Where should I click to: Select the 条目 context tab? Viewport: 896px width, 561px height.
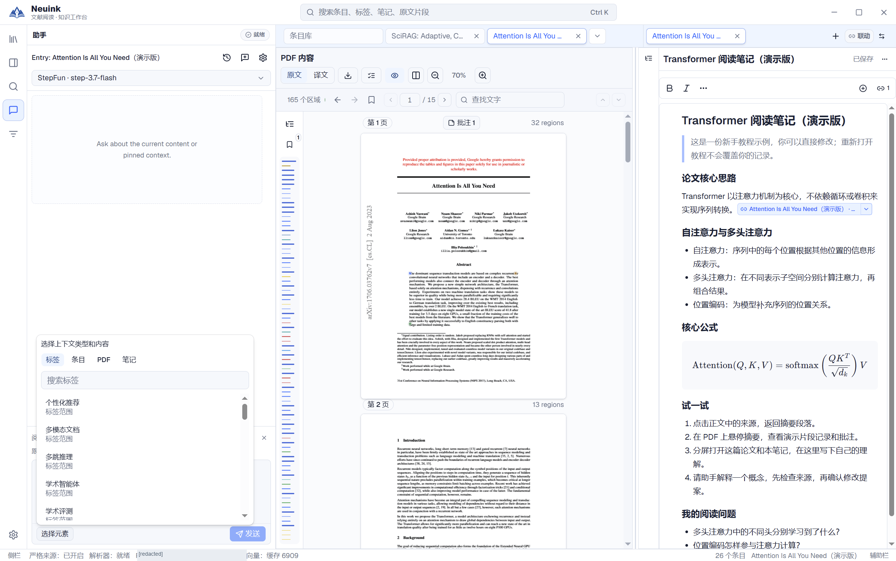pos(78,360)
